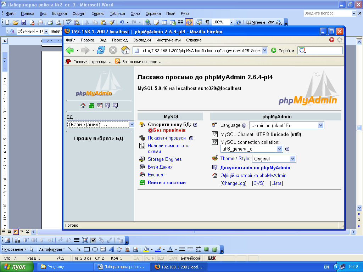Click help icon next to Показати процеси
Screen dimensions: 363x272
[x=191, y=138]
